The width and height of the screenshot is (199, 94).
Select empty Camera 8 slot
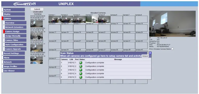tap(141, 19)
